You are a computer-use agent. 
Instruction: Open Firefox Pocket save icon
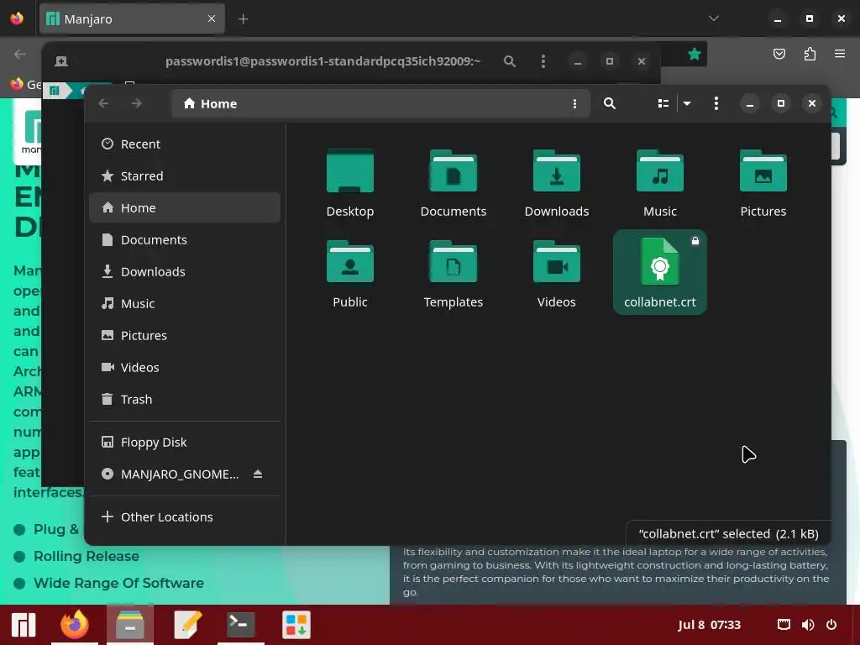tap(779, 54)
